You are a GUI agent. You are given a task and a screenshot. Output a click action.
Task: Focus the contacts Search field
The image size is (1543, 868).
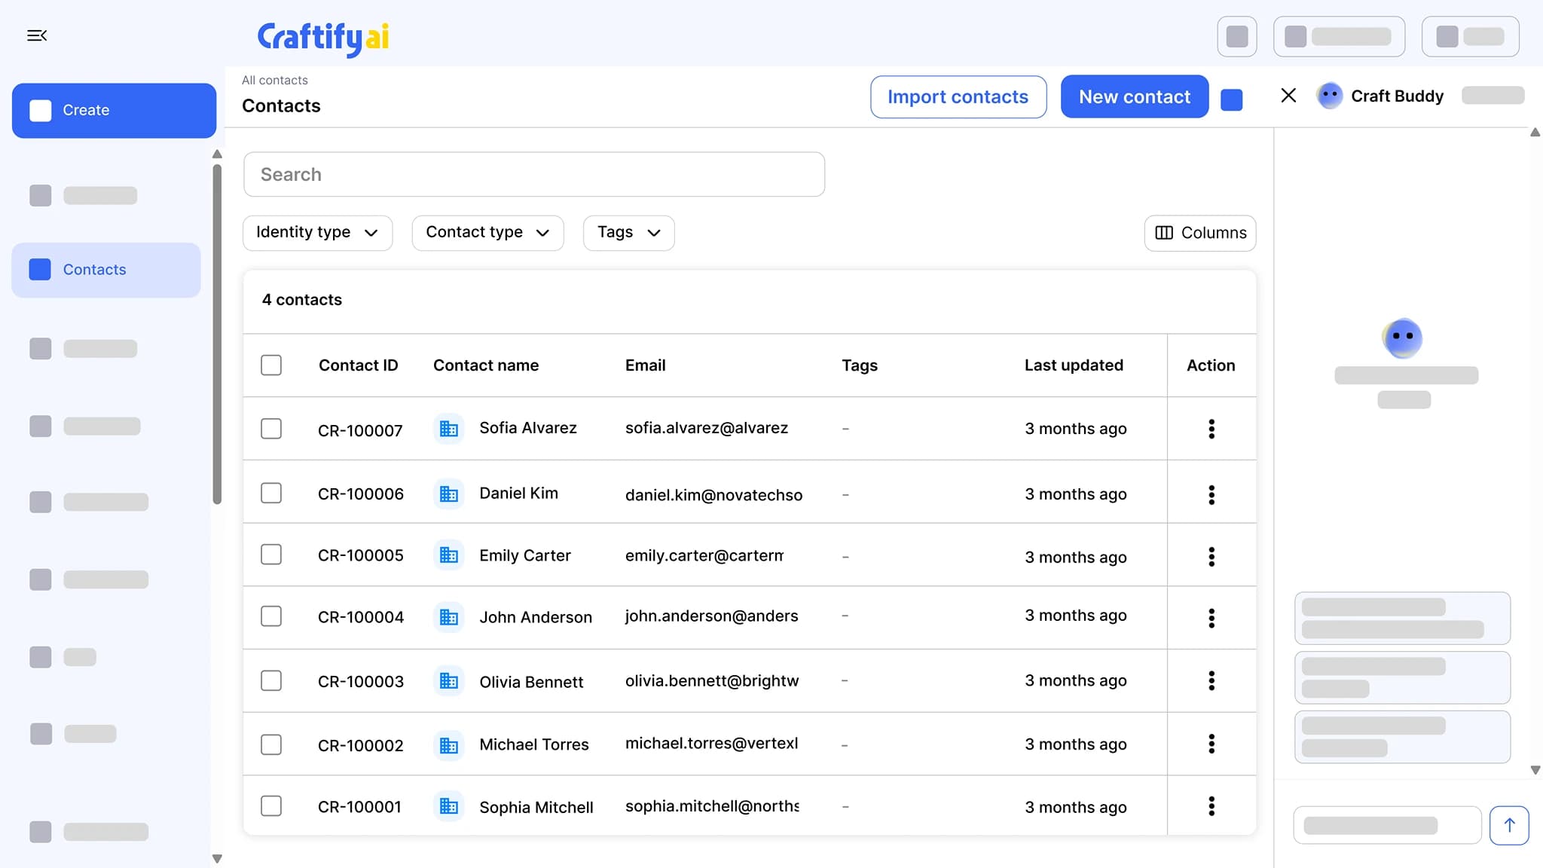click(533, 174)
